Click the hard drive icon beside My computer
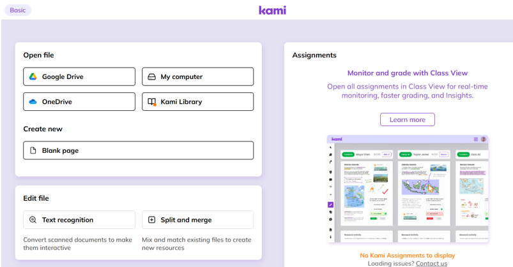This screenshot has width=513, height=267. pyautogui.click(x=152, y=76)
